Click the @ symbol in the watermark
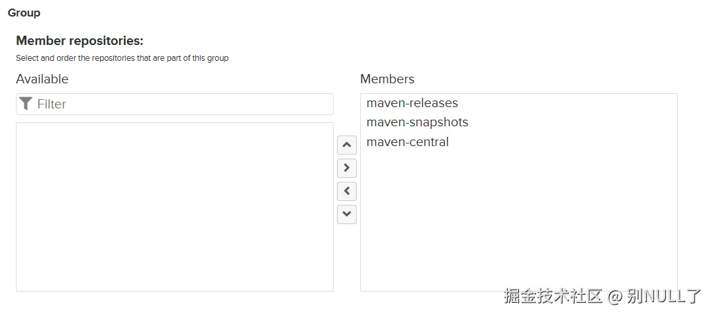Image resolution: width=713 pixels, height=316 pixels. 615,296
